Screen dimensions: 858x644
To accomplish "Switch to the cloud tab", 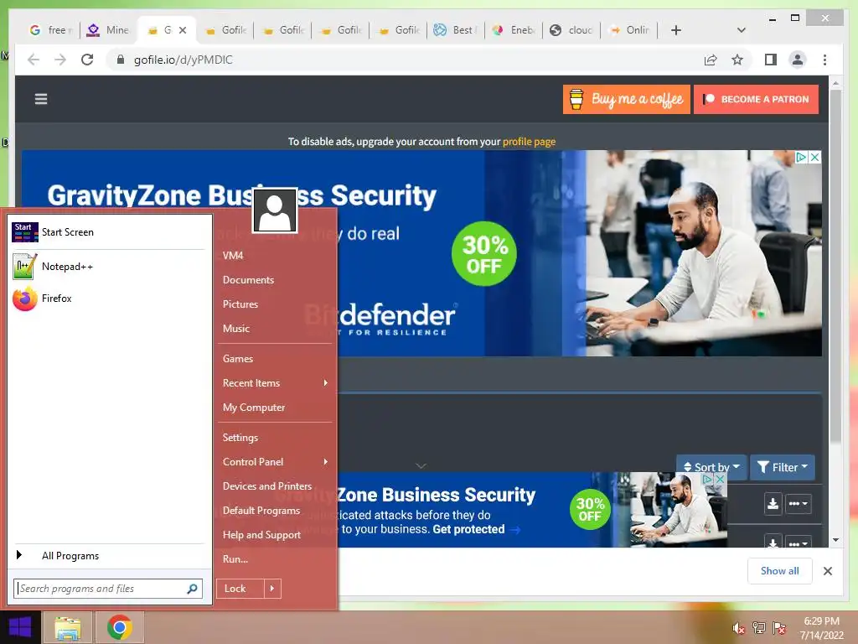I will pos(571,30).
